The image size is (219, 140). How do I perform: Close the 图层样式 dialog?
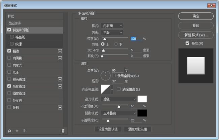(211, 6)
